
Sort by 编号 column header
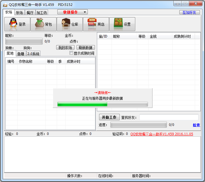point(11,61)
